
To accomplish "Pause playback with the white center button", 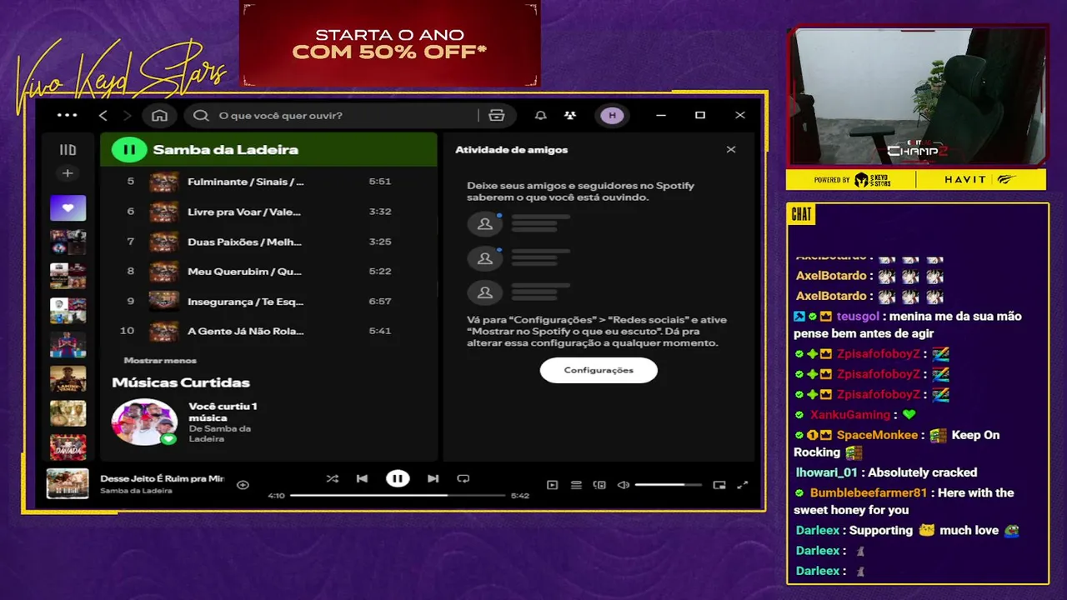I will pos(398,478).
